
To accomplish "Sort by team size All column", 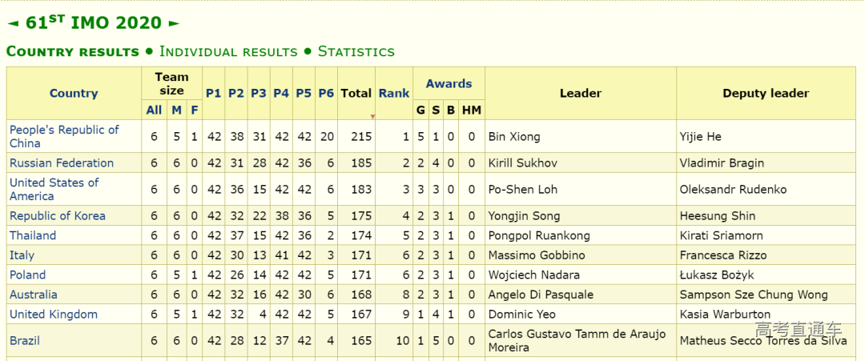I will click(154, 110).
